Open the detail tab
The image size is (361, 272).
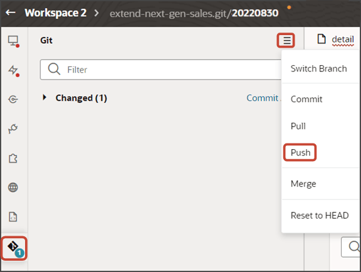tap(343, 39)
